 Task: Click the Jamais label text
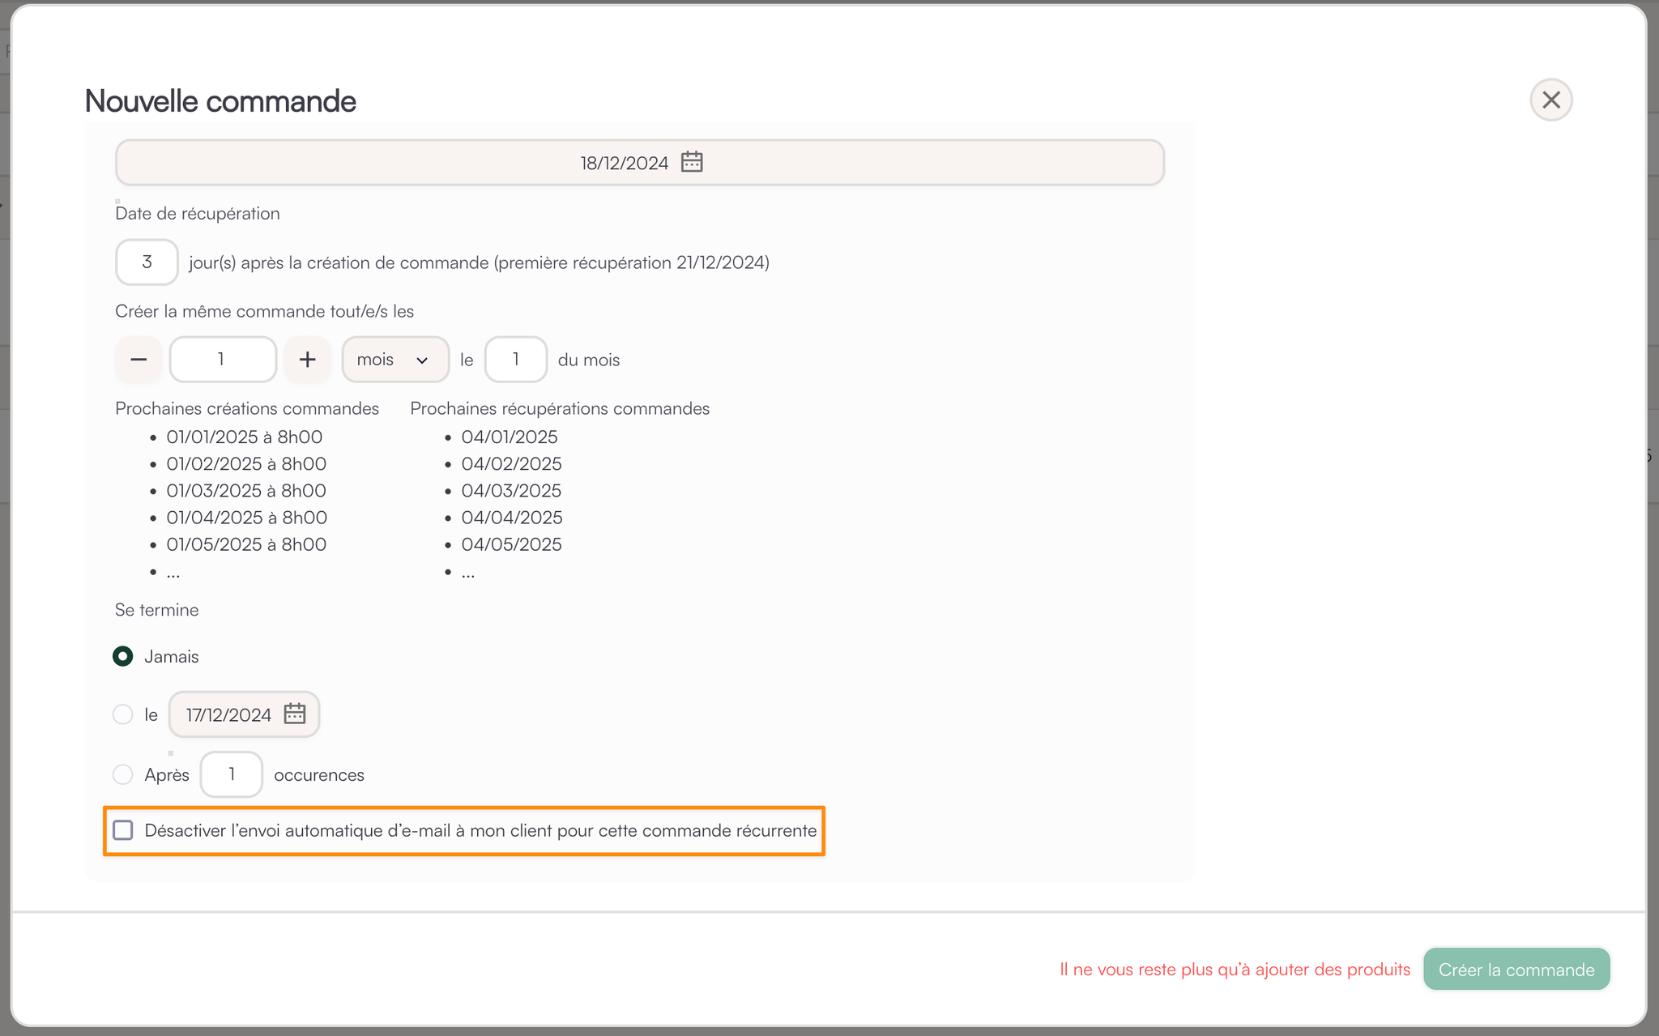(172, 656)
